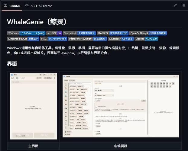Click the 界面 section heading
The height and width of the screenshot is (151, 188).
[12, 64]
